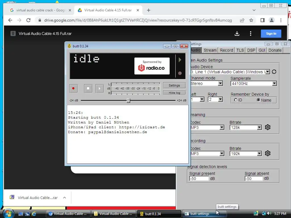This screenshot has height=218, width=291.
Task: Click the paypal donate line in log
Action: [107, 132]
